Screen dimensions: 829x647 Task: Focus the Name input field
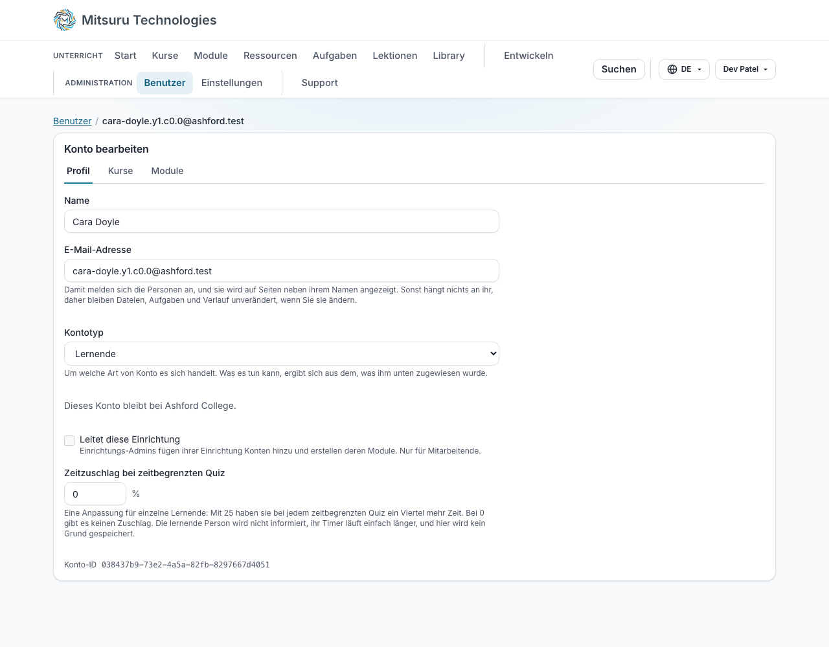click(282, 221)
